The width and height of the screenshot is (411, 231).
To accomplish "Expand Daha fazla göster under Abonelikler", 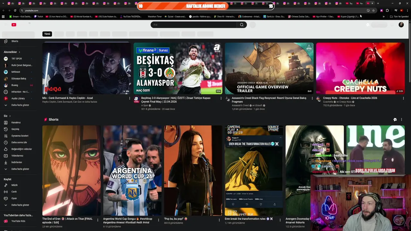I will pyautogui.click(x=20, y=105).
